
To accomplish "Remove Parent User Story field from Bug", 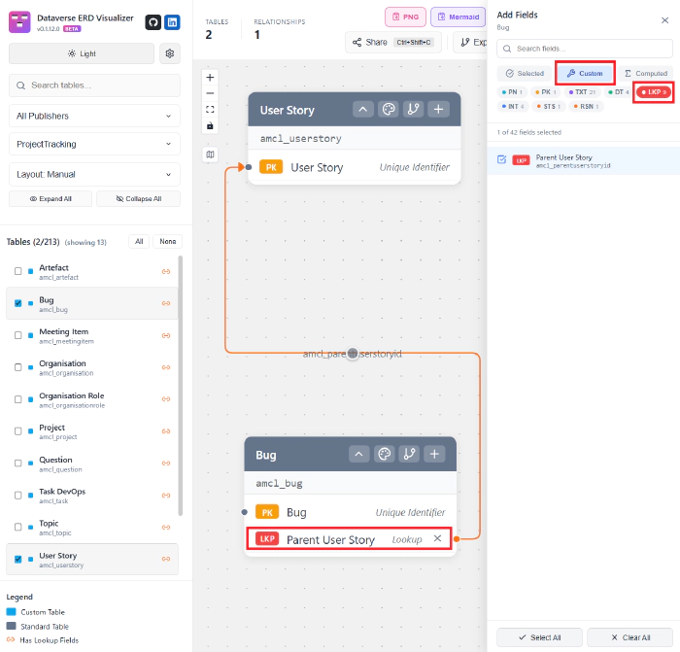I will point(437,538).
